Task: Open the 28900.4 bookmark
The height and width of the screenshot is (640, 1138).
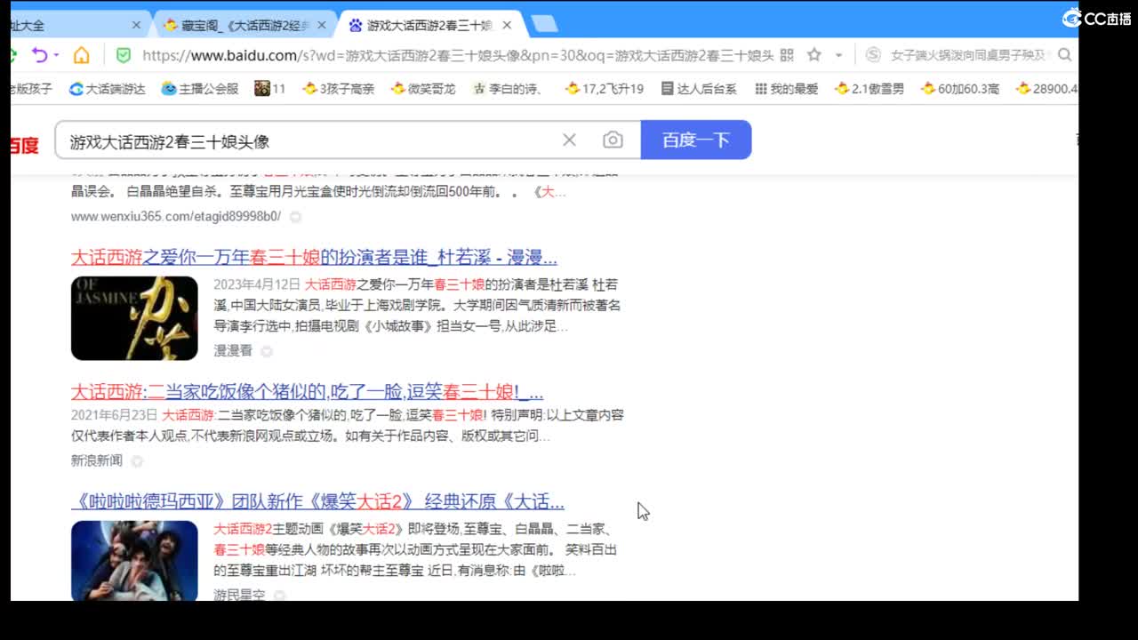Action: (1046, 89)
